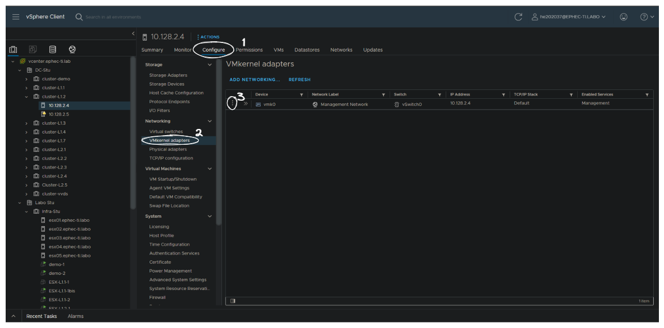The width and height of the screenshot is (664, 328).
Task: Collapse the Infra-Stu cluster node
Action: (26, 212)
